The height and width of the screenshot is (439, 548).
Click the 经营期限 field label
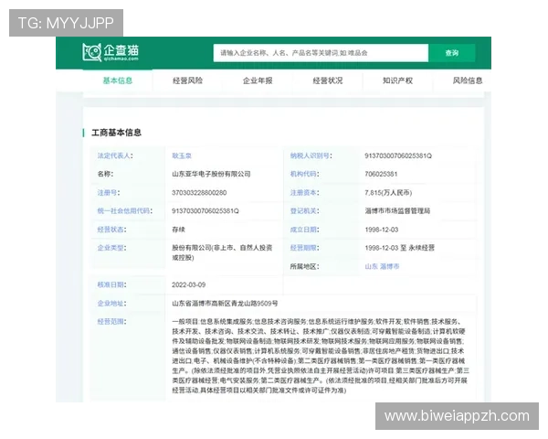tap(304, 248)
